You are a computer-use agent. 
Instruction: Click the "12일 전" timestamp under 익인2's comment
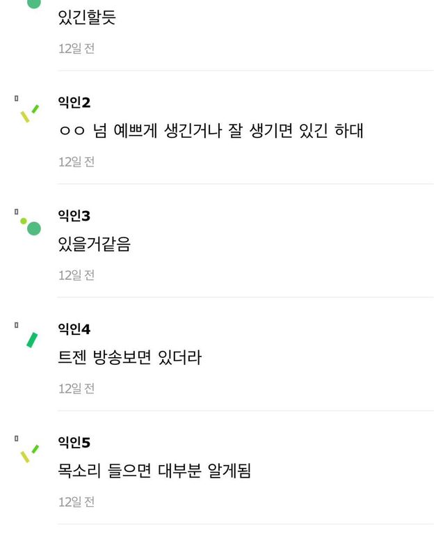click(x=76, y=162)
